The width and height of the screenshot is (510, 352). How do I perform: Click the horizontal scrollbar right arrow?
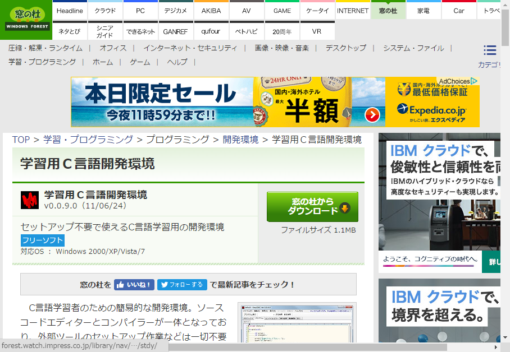tap(496, 347)
